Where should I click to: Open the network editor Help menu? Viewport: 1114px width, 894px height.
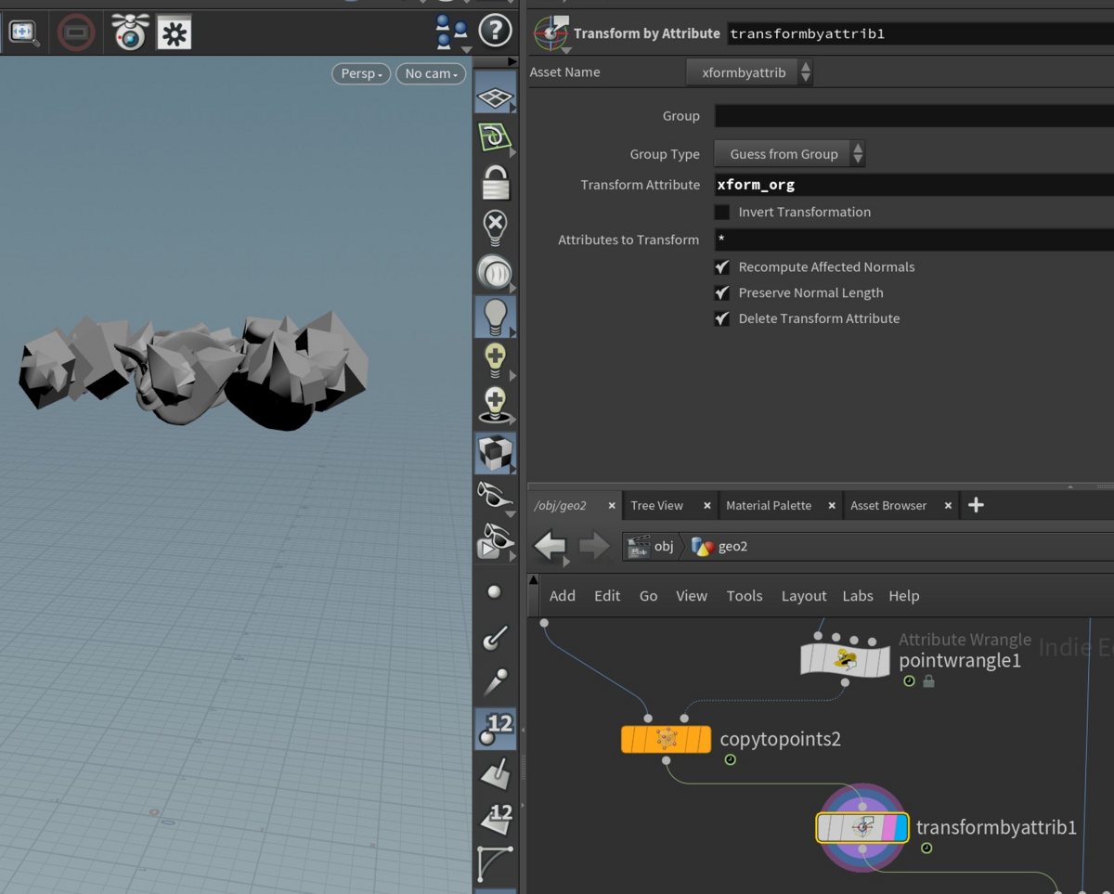(x=904, y=596)
